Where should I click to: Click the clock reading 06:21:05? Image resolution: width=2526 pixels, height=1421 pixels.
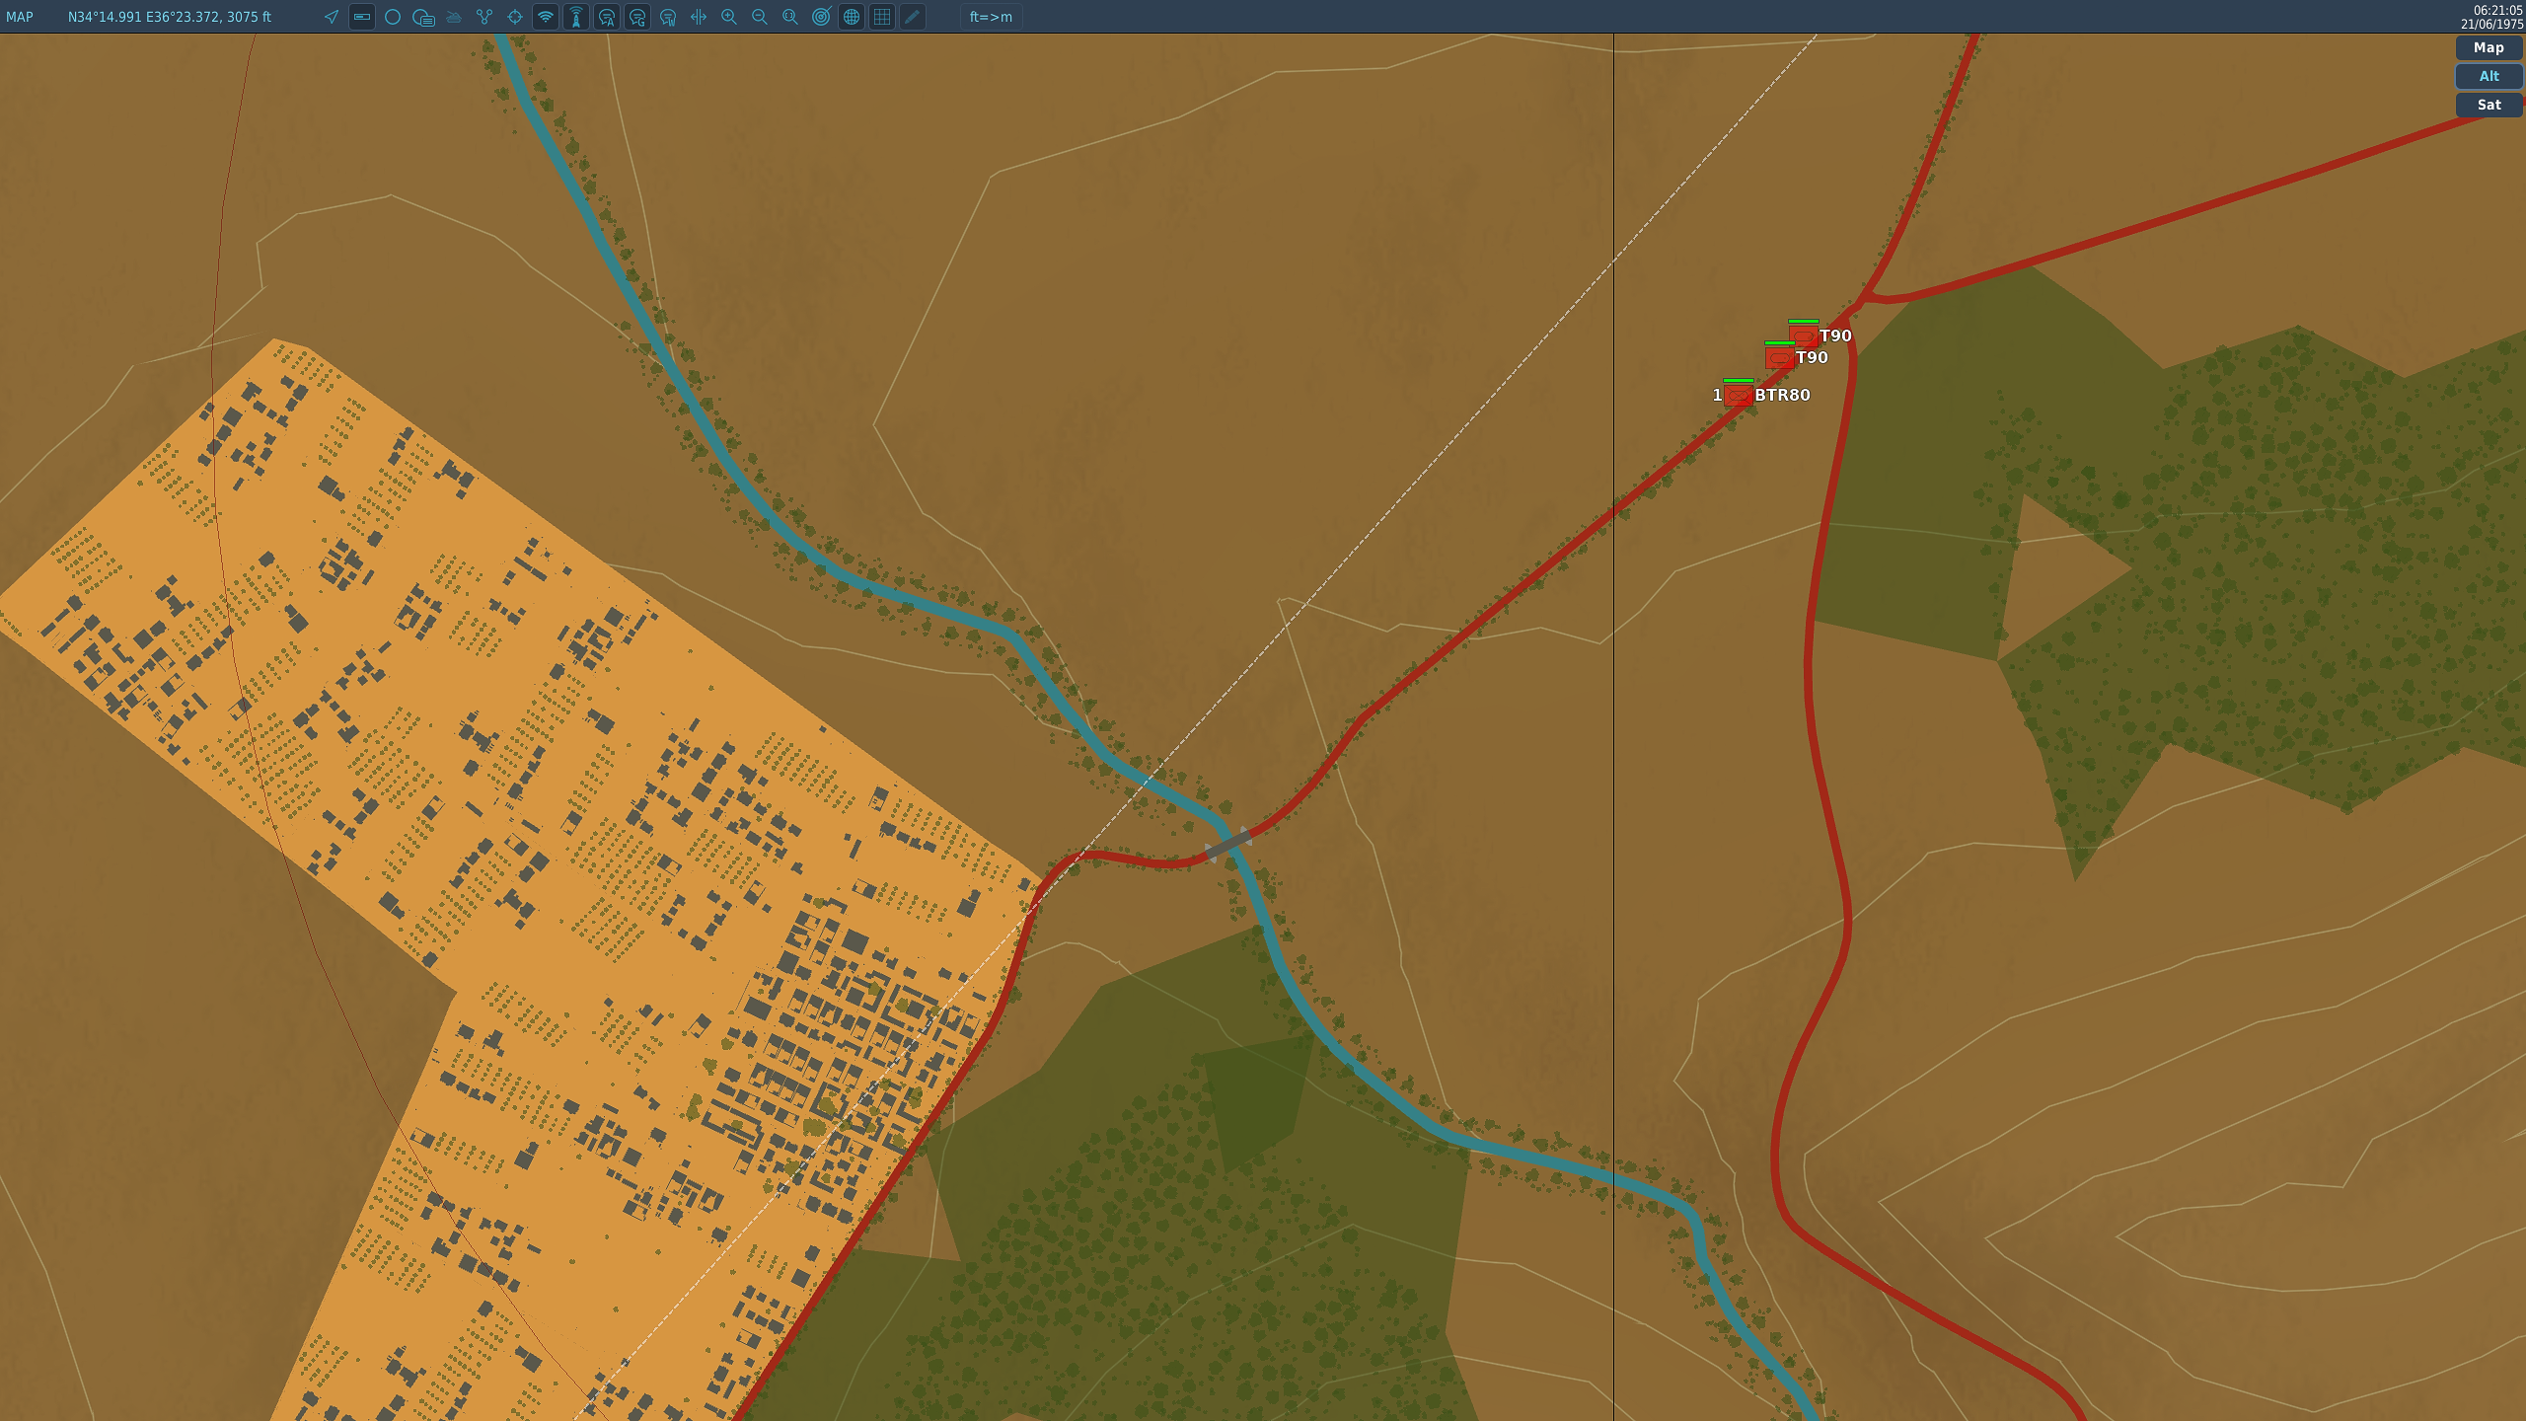2497,10
